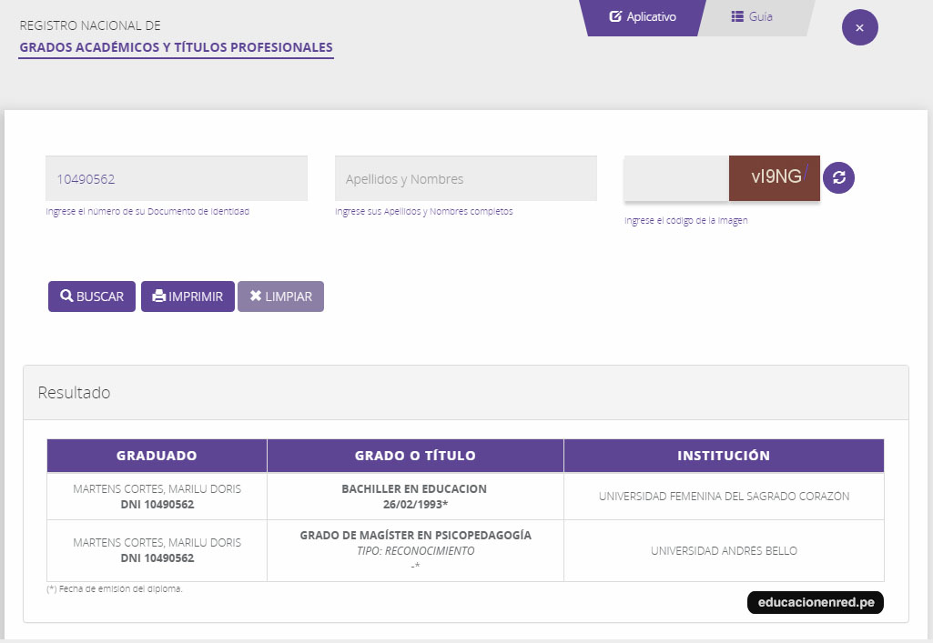The height and width of the screenshot is (643, 933).
Task: Click the Ingrese el código de la imagen hint
Action: click(686, 220)
